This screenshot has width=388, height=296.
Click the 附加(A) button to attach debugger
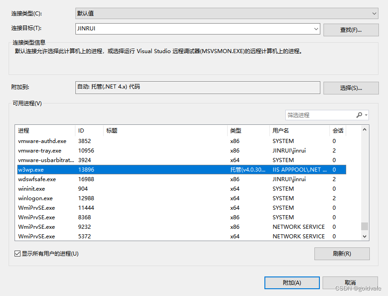[292, 282]
